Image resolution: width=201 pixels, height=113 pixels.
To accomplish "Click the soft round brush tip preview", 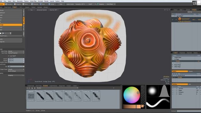I will tap(152, 91).
